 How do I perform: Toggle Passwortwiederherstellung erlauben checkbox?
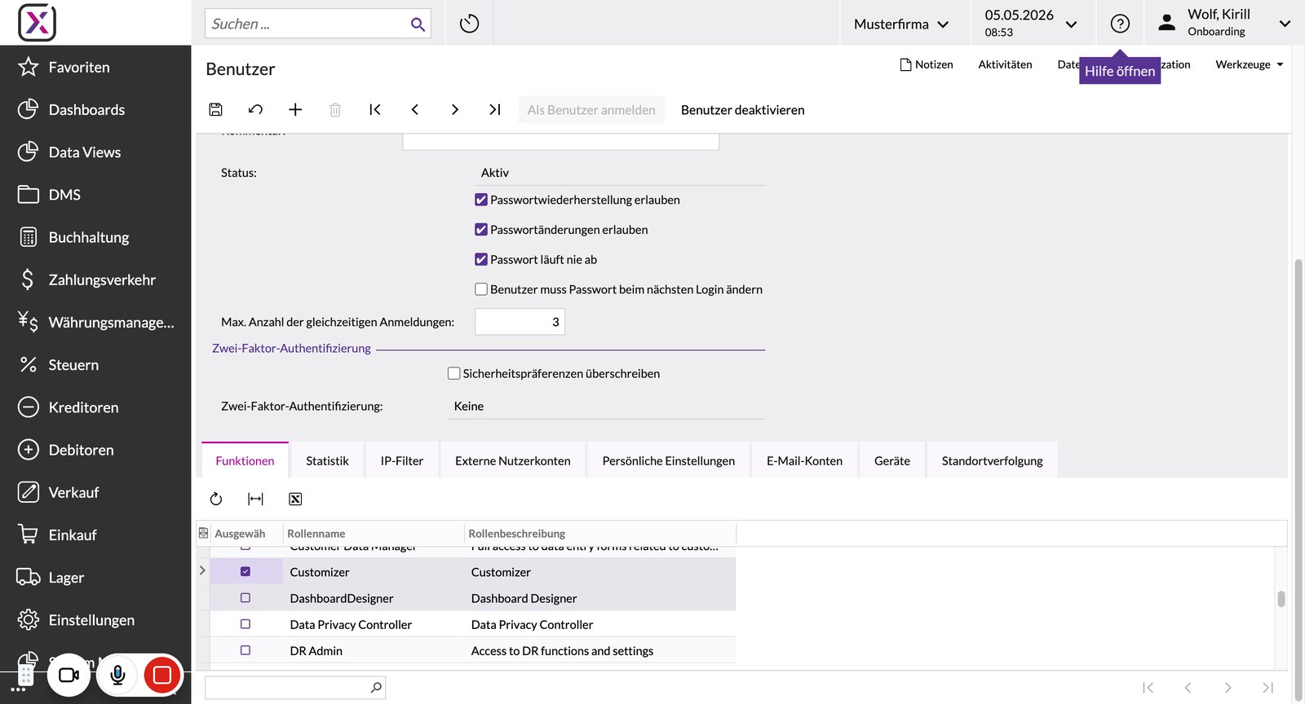481,200
